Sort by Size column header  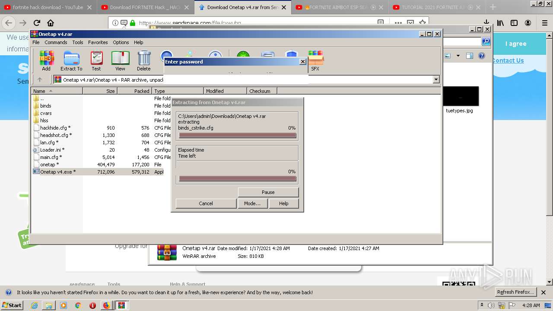(x=100, y=91)
